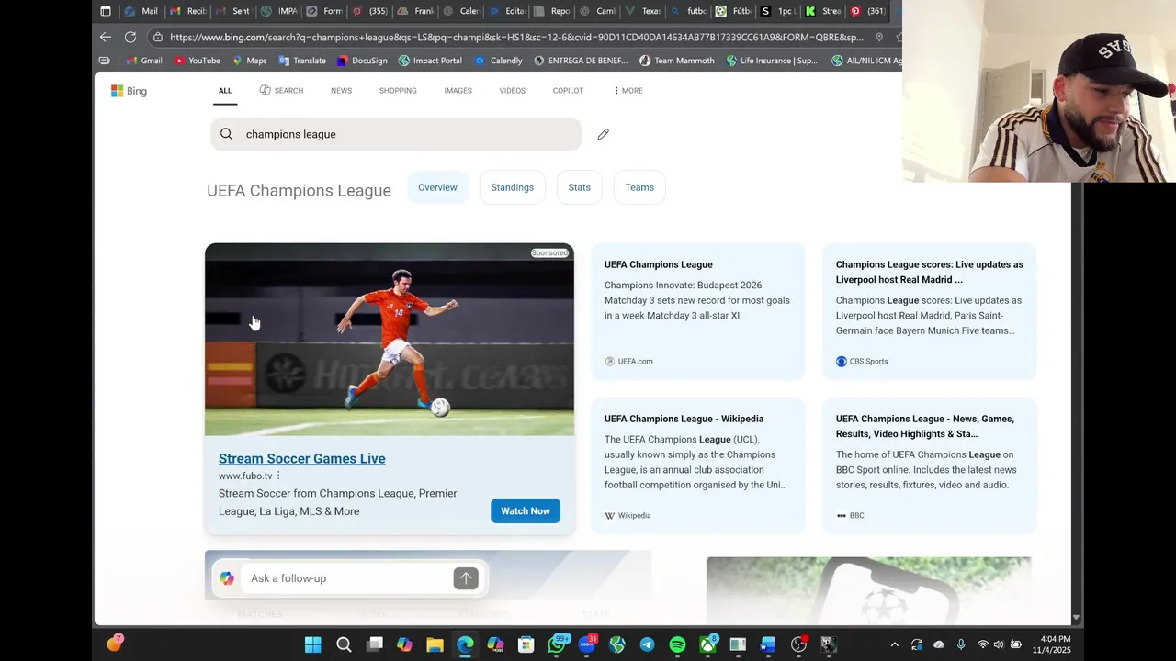Image resolution: width=1176 pixels, height=661 pixels.
Task: Focus the champions league search field
Action: [396, 134]
